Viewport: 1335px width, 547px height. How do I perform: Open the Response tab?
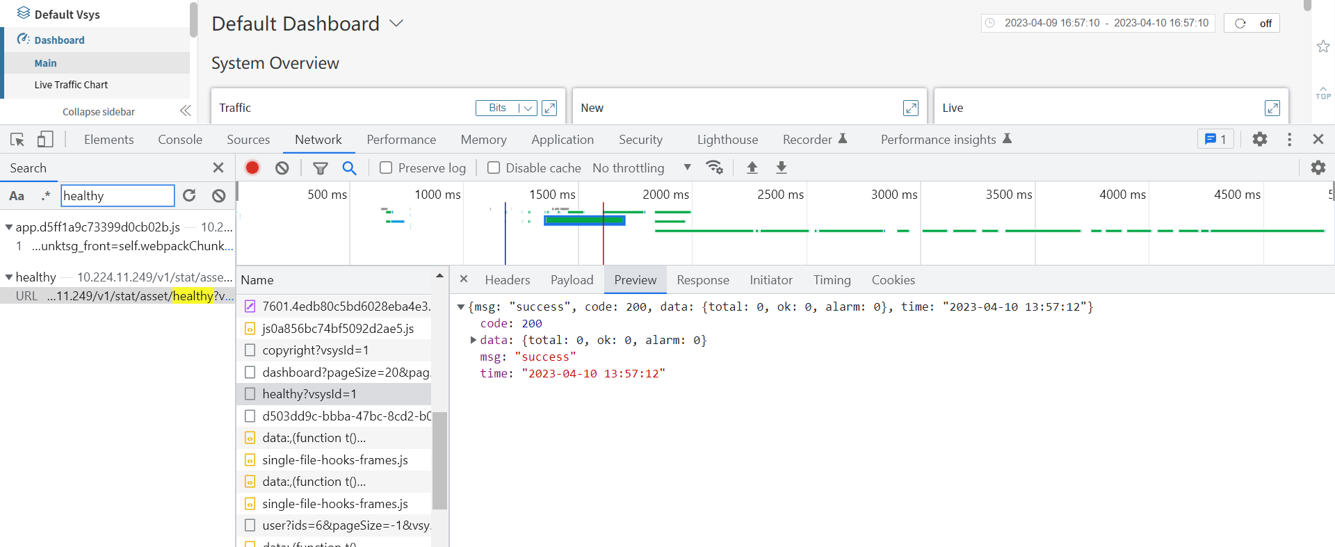(702, 280)
